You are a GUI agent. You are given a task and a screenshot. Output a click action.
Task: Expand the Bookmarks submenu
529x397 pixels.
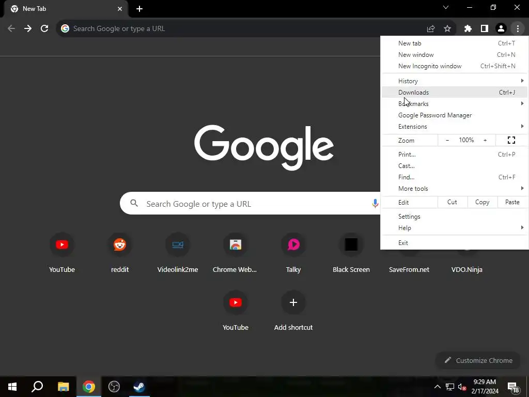(455, 103)
